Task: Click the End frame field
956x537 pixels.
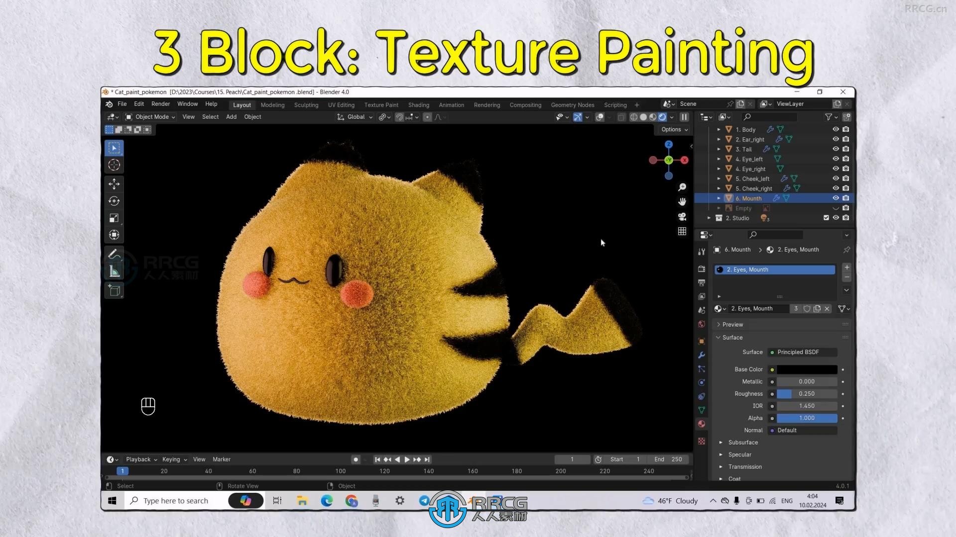Action: click(x=669, y=459)
